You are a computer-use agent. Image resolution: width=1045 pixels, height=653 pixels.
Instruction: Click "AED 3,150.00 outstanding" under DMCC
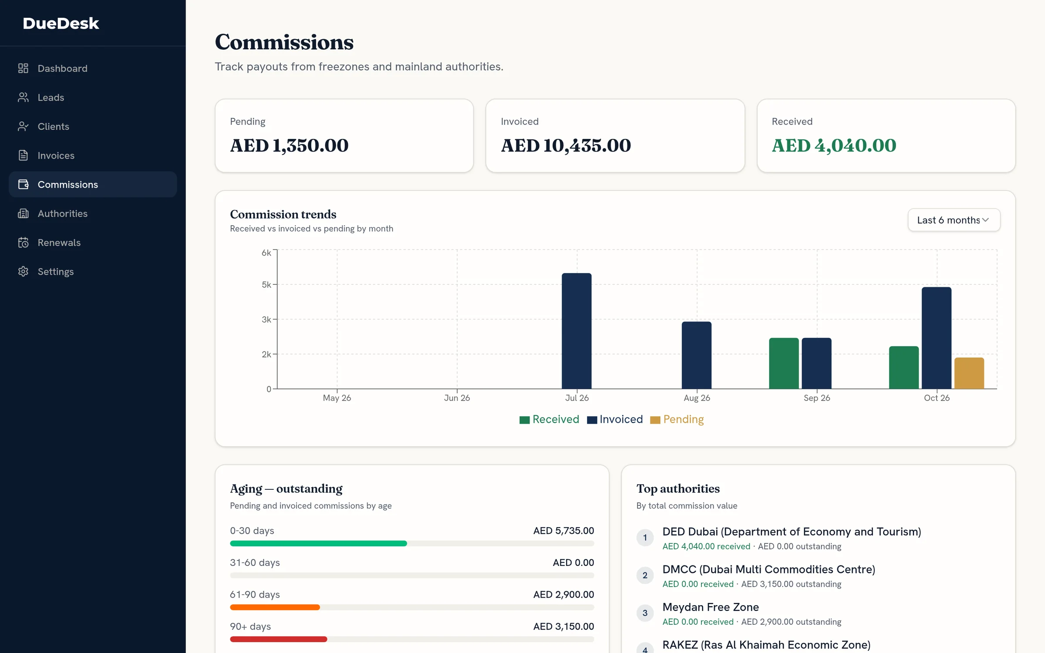tap(791, 584)
